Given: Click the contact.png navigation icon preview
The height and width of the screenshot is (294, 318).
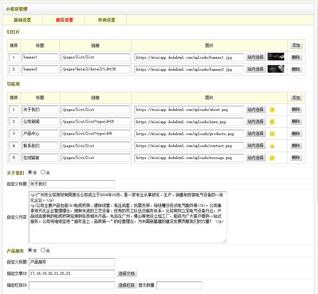Looking at the screenshot, I should [272, 146].
